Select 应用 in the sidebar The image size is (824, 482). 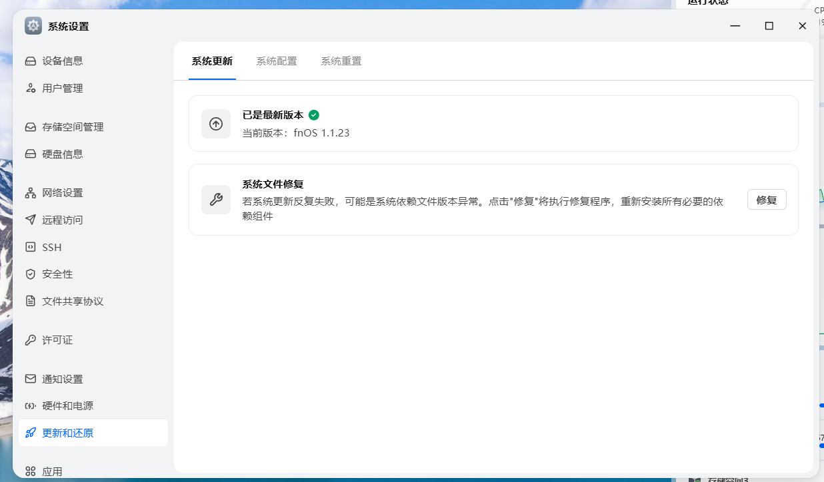[x=52, y=471]
